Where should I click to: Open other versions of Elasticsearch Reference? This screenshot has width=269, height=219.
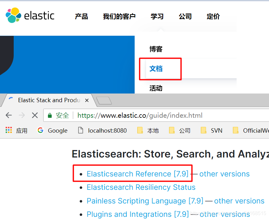pos(224,174)
